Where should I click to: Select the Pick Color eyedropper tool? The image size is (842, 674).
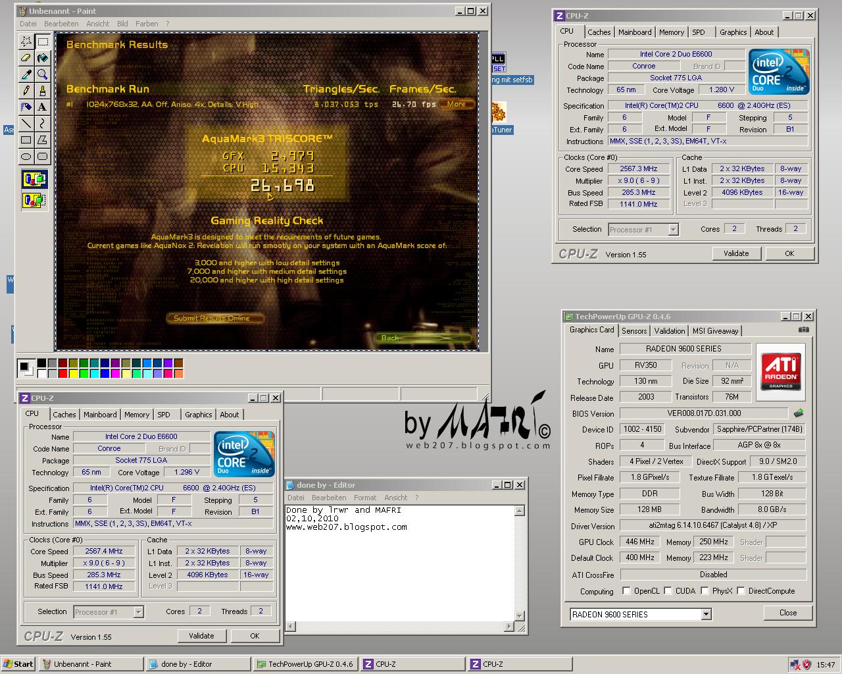(26, 74)
